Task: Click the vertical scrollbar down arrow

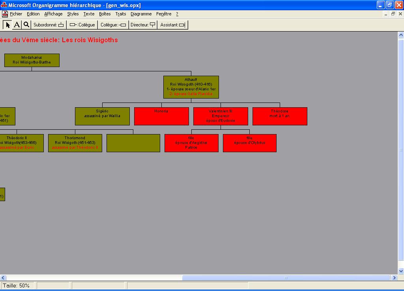Action: [401, 271]
